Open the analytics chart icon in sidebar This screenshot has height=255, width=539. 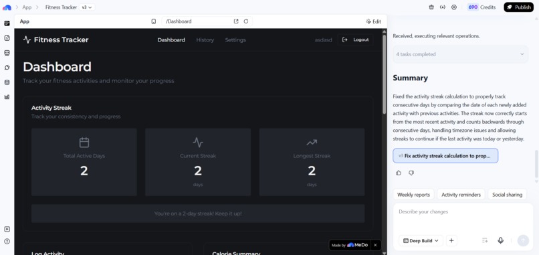[7, 97]
